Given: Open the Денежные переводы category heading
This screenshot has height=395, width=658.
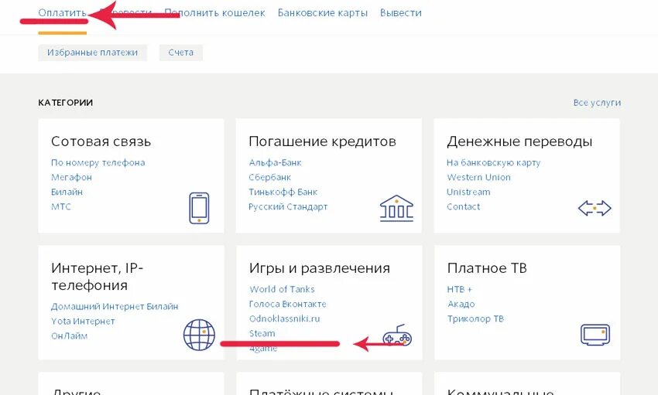Looking at the screenshot, I should click(519, 141).
